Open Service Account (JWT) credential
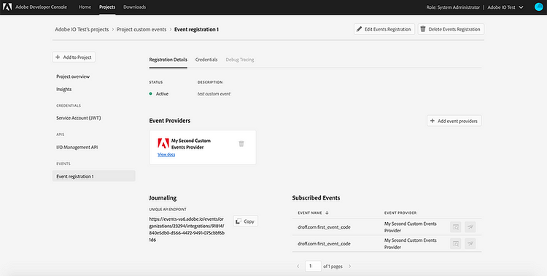Viewport: 547px width, 276px height. click(79, 118)
